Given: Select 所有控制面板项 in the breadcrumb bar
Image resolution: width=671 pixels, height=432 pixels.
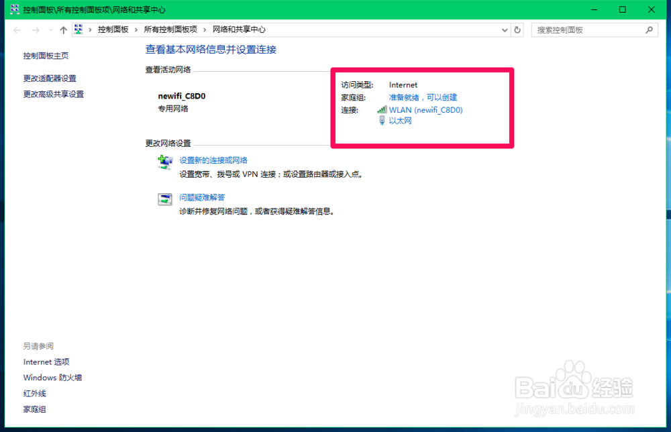Looking at the screenshot, I should (x=170, y=30).
